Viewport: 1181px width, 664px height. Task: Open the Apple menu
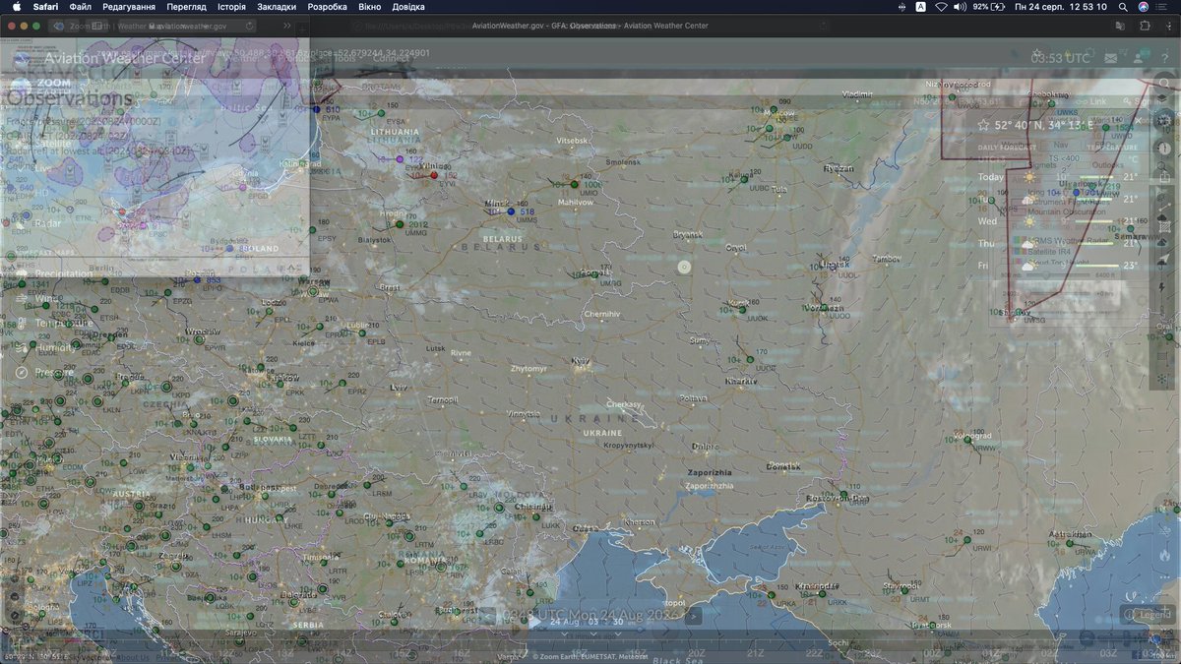coord(16,6)
